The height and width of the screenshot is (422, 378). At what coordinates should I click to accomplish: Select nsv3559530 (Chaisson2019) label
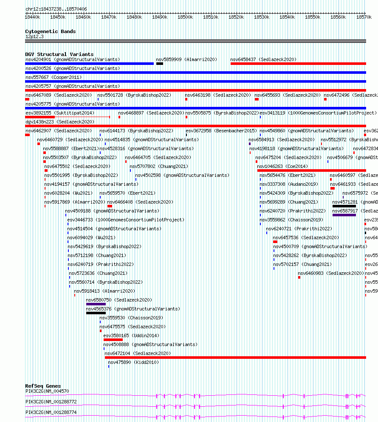click(x=131, y=318)
